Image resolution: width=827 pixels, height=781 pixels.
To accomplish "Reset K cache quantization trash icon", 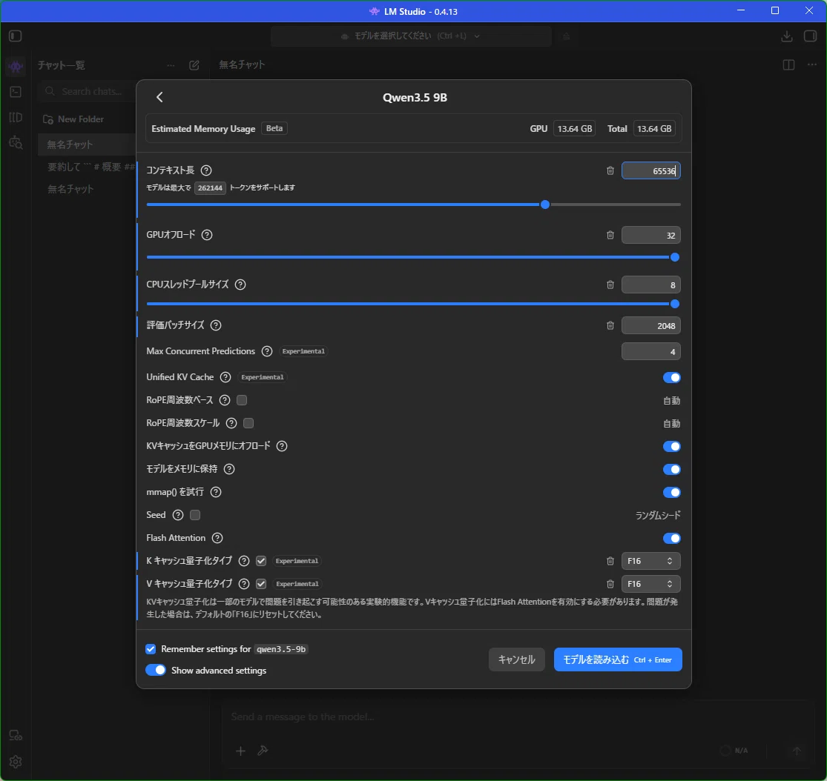I will click(x=610, y=561).
